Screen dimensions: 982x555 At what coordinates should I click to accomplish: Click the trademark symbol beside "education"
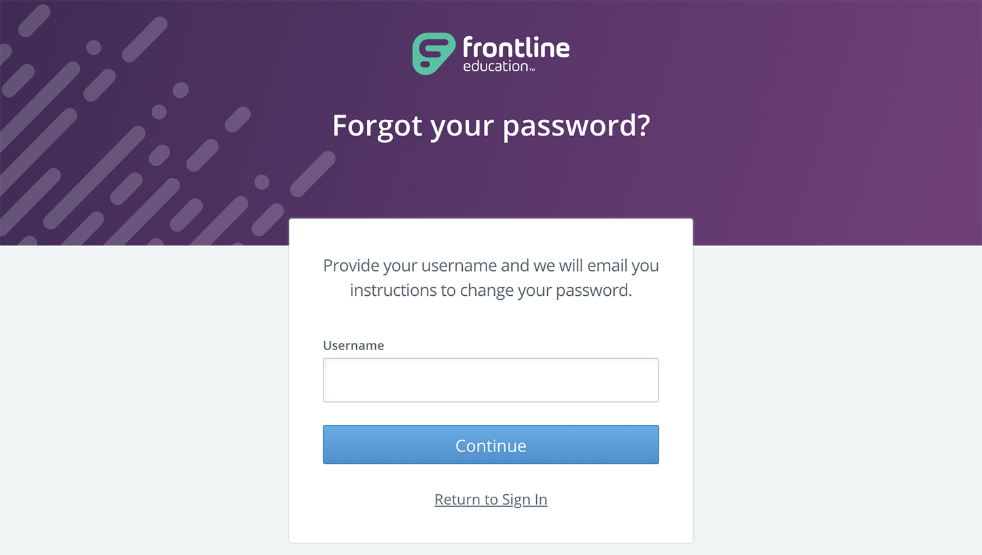pyautogui.click(x=532, y=69)
